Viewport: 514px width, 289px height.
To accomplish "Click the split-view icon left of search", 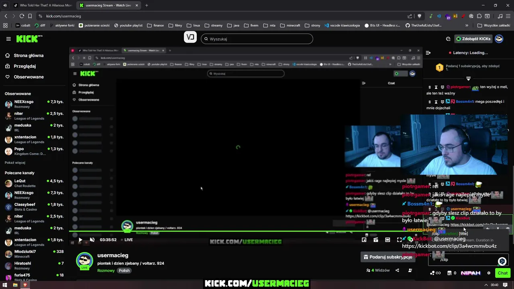I will click(190, 37).
